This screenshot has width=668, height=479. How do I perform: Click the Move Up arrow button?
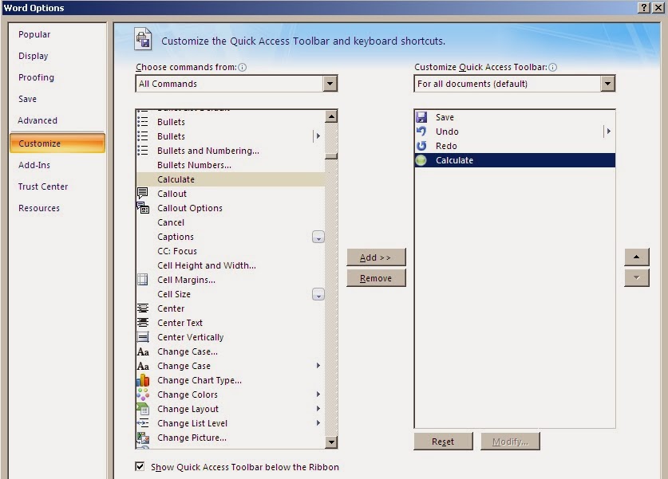636,257
